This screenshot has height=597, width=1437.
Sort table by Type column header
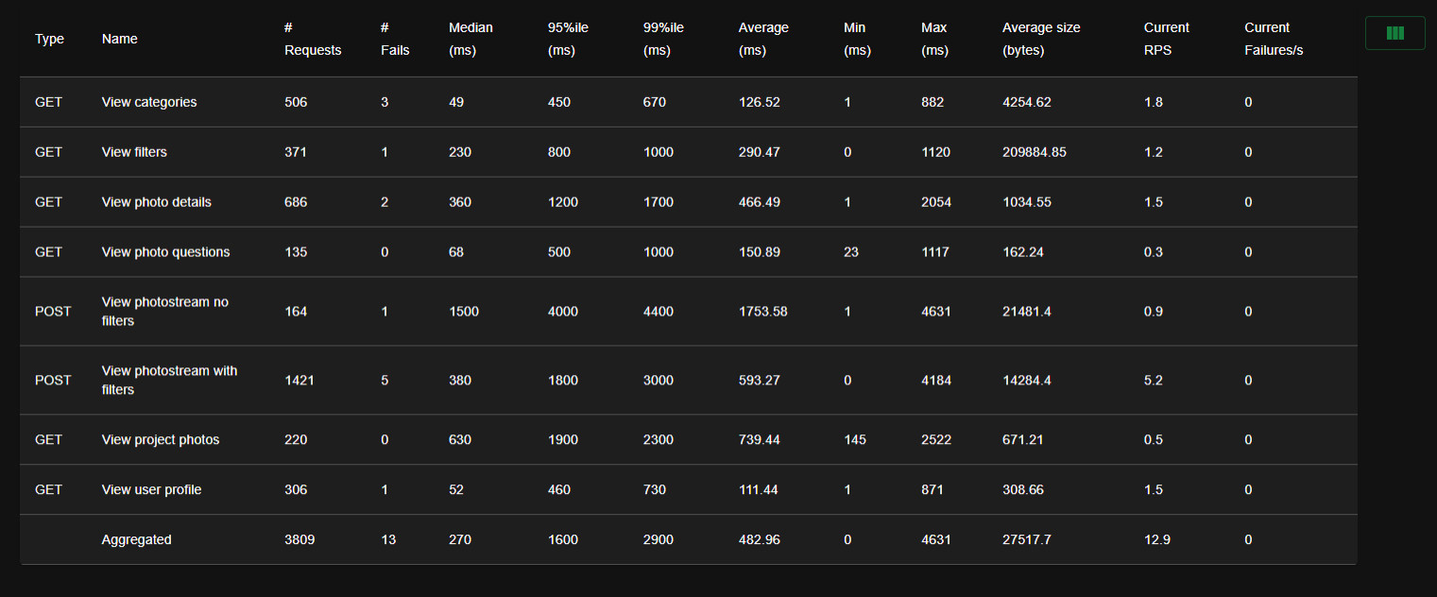point(49,39)
